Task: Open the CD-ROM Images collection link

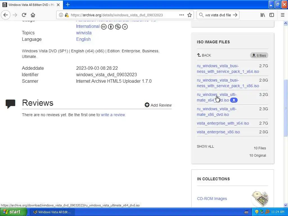Action: 212,199
